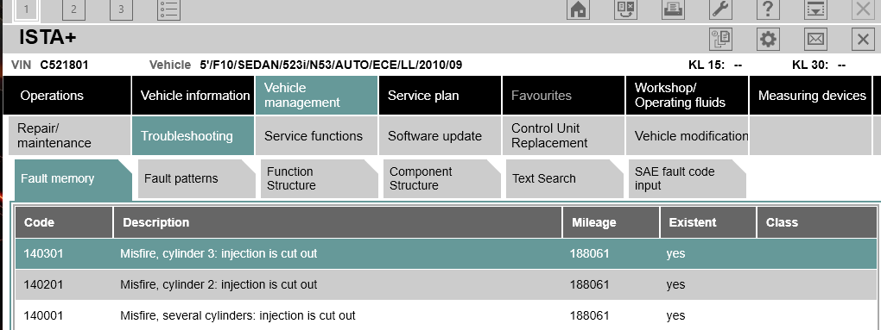Viewport: 881px width, 330px height.
Task: Select fault 140201 cylinder 2 misfire row
Action: (447, 284)
